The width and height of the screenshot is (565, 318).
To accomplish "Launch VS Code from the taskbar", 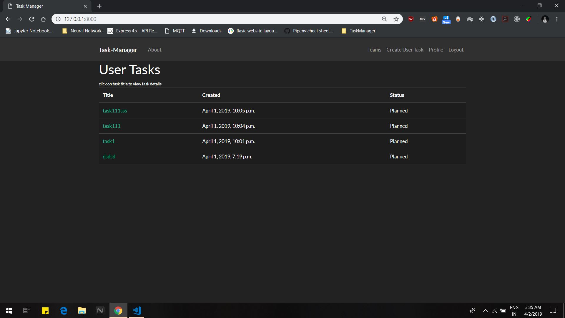I will click(136, 310).
